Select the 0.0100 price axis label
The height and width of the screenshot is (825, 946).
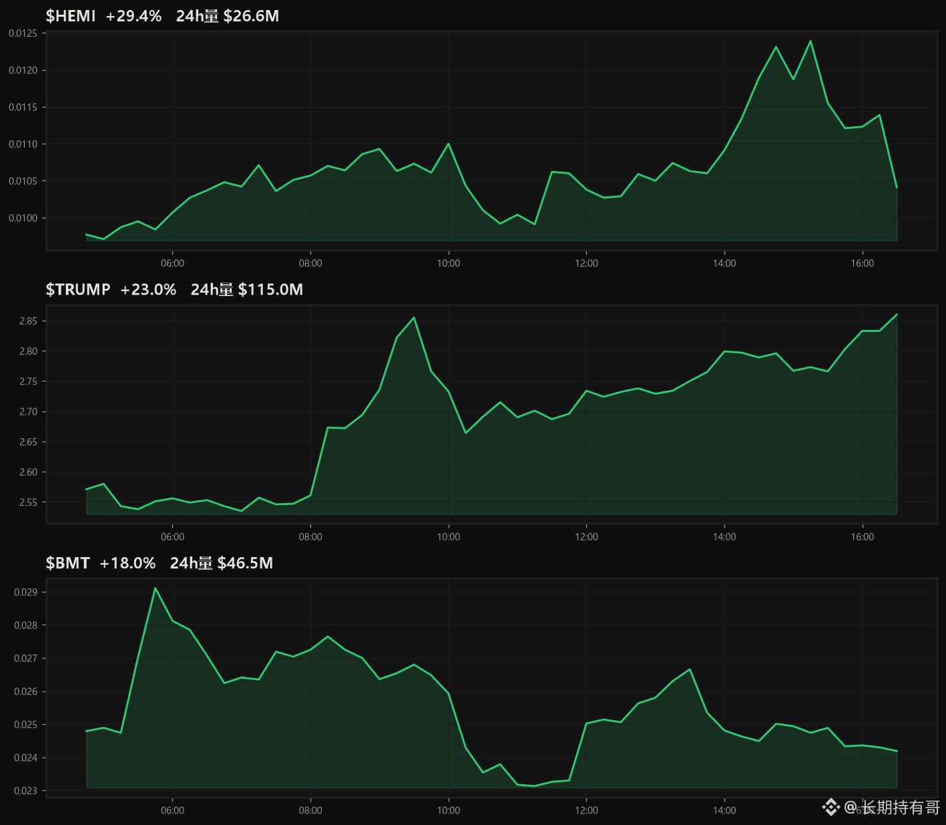click(x=23, y=218)
